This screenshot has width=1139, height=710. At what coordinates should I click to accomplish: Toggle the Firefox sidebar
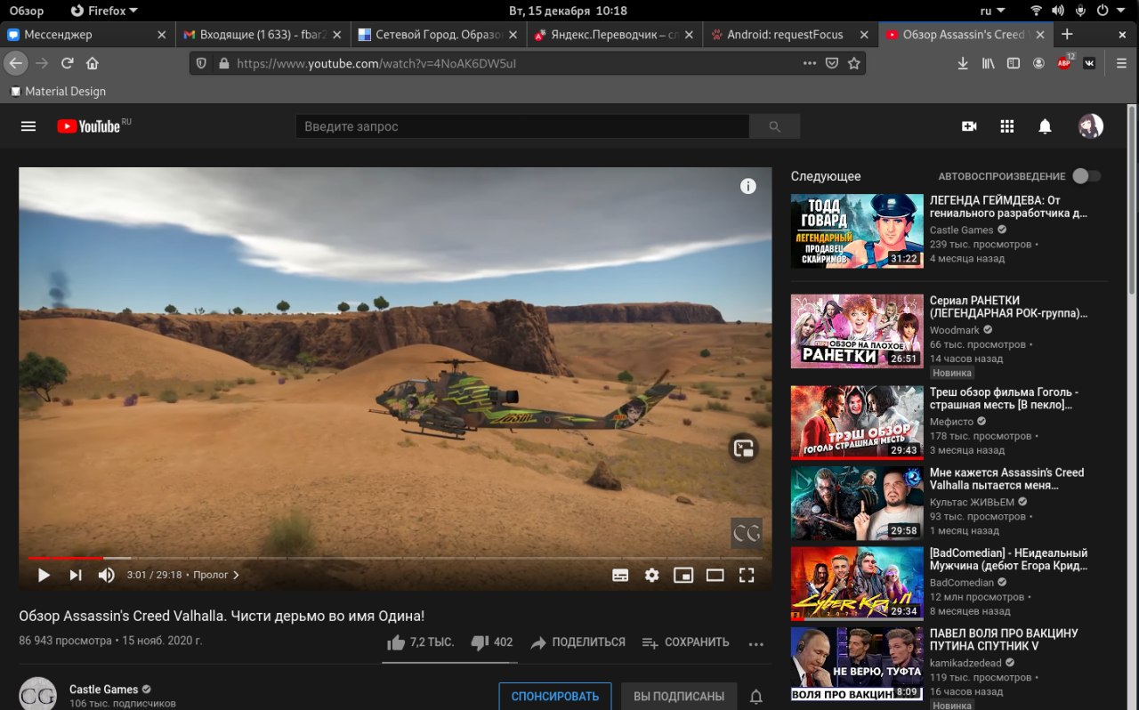pyautogui.click(x=1013, y=63)
